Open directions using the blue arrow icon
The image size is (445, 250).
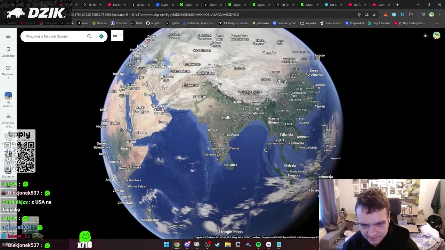click(x=101, y=36)
